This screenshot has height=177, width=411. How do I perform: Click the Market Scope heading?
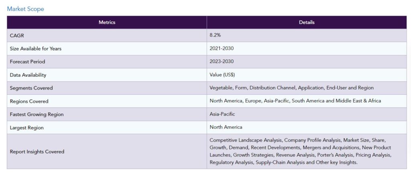(25, 9)
